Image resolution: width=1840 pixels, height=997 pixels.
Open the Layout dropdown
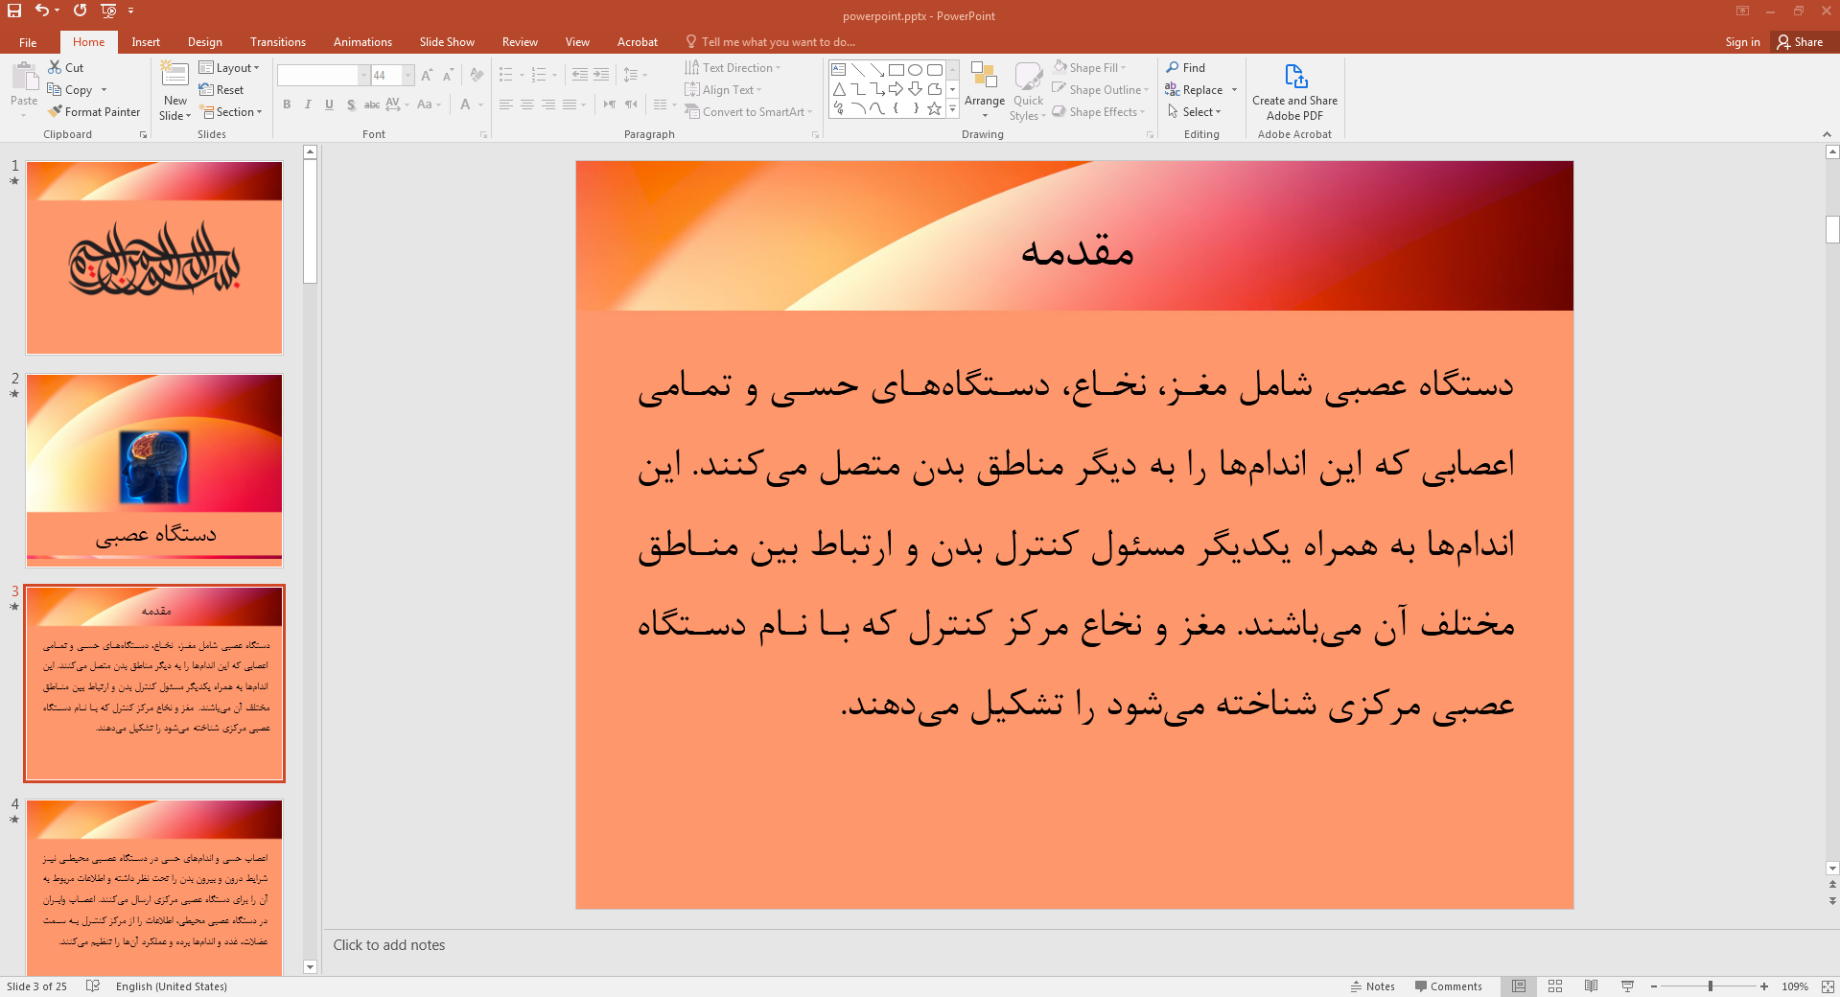(x=229, y=68)
